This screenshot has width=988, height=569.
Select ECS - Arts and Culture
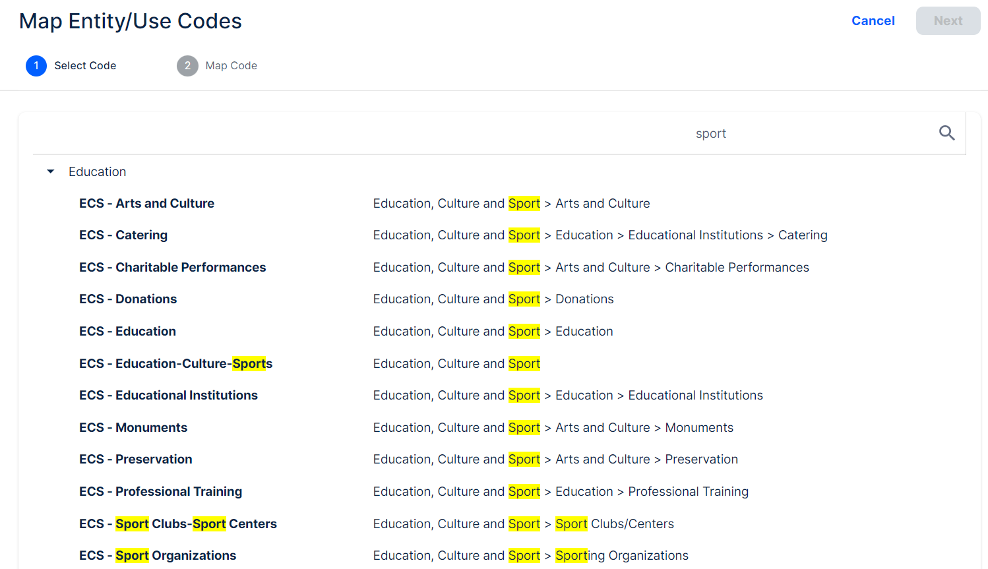(146, 204)
